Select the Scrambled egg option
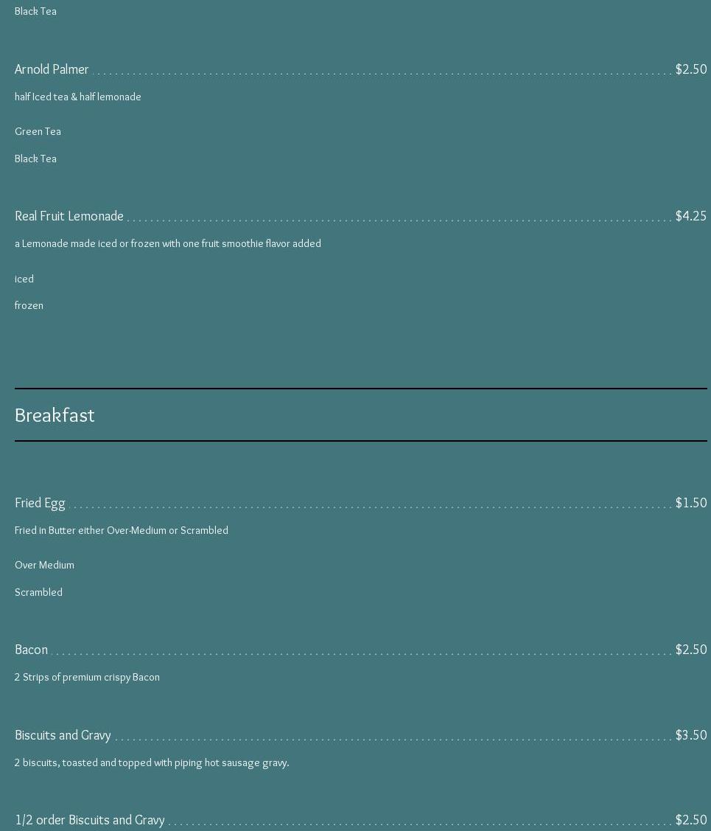The width and height of the screenshot is (711, 831). (x=38, y=592)
